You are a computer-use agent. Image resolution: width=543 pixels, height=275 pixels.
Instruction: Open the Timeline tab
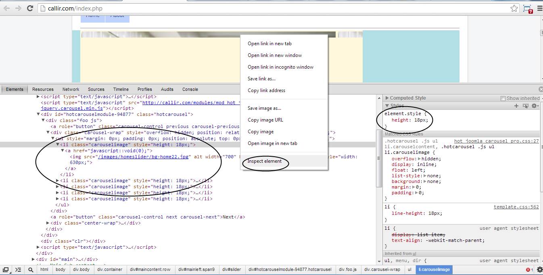pos(121,89)
